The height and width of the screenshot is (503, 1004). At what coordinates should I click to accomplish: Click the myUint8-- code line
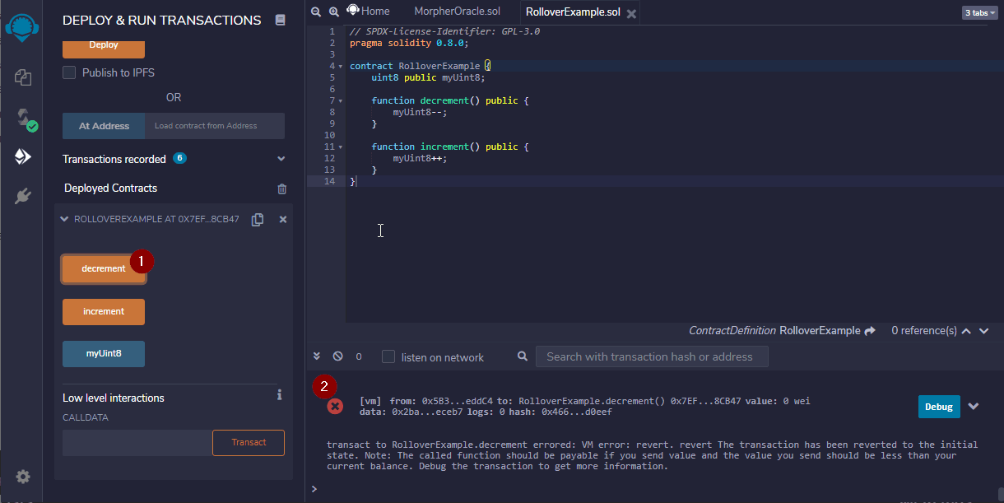coord(420,112)
